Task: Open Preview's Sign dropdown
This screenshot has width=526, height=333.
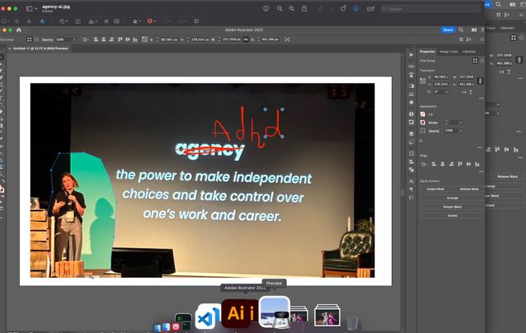Action: coord(93,21)
